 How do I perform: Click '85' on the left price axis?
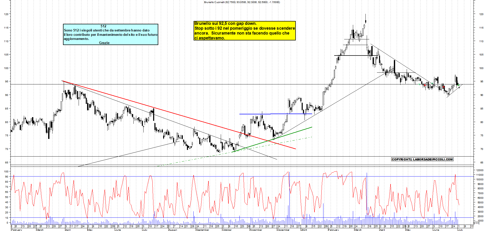coord(7,108)
